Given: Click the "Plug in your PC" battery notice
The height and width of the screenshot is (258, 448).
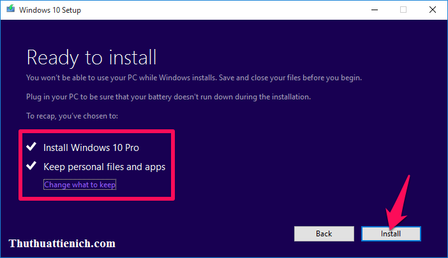Looking at the screenshot, I should pyautogui.click(x=168, y=97).
